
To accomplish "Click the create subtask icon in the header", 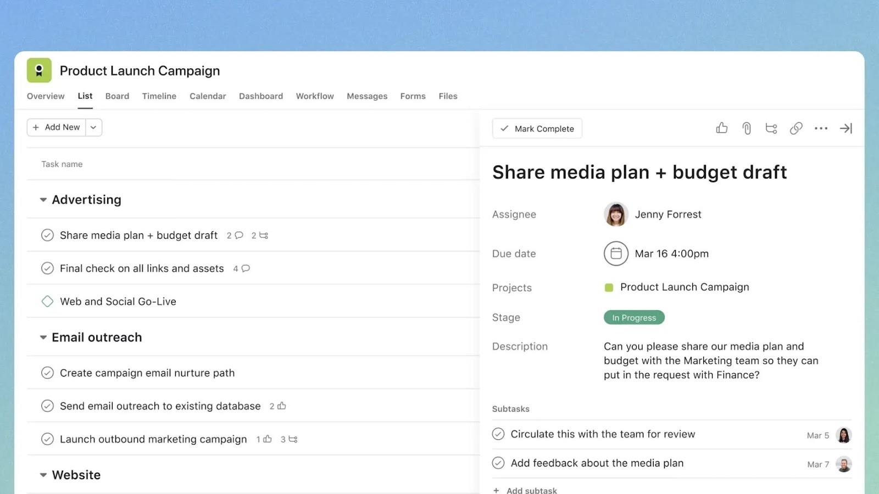I will [771, 128].
